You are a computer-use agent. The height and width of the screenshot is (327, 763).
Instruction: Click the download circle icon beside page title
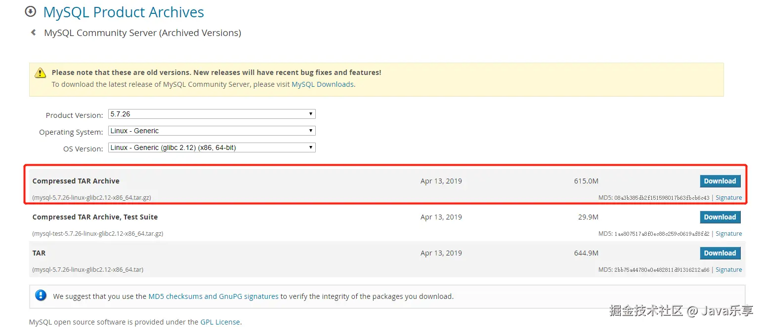[31, 11]
